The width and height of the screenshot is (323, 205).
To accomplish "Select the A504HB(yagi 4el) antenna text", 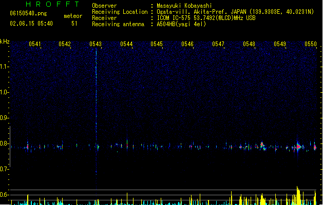I will [181, 24].
